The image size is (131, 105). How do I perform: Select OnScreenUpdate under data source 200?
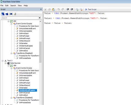(25, 31)
